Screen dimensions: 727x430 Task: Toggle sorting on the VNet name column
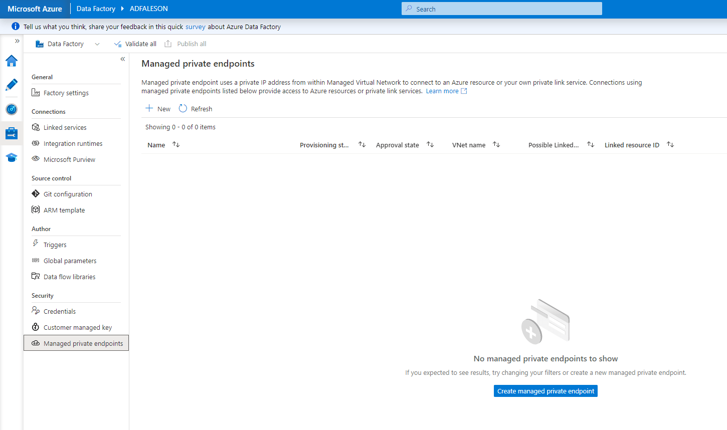click(496, 144)
